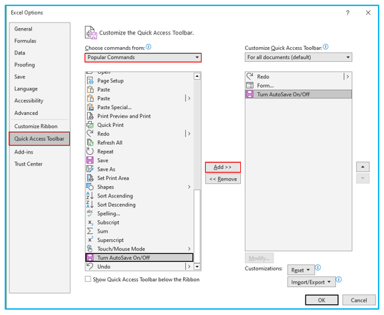This screenshot has width=384, height=315.
Task: Click the command list scroll up arrow
Action: coord(197,76)
